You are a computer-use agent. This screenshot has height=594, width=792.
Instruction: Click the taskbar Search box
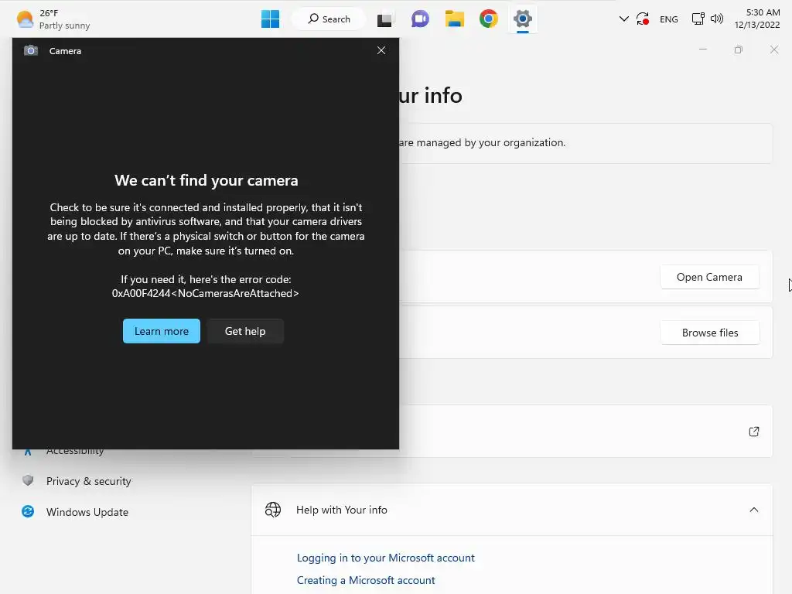(329, 19)
